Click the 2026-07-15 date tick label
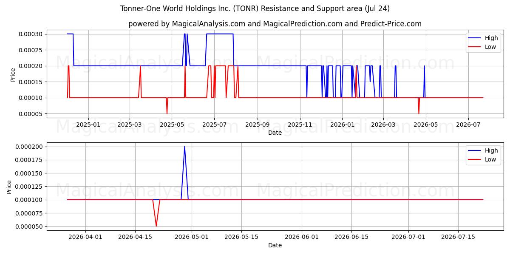 (x=458, y=238)
